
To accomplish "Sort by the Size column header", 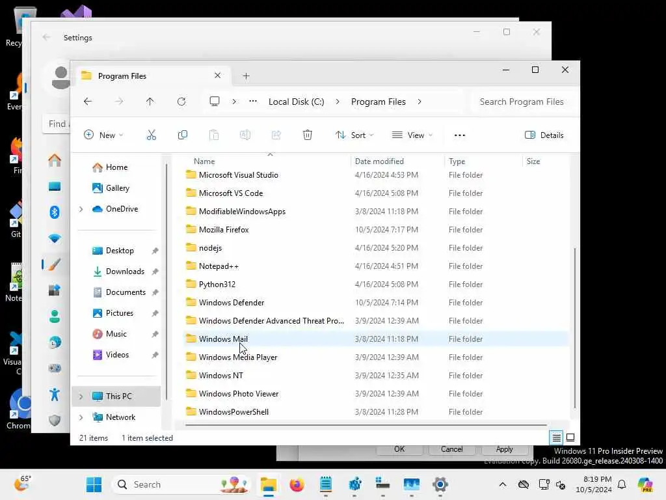I will pos(533,161).
